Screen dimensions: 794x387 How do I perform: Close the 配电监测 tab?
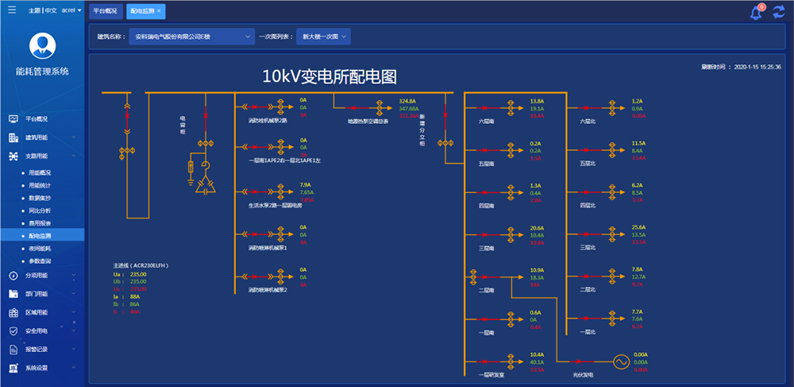[x=159, y=11]
